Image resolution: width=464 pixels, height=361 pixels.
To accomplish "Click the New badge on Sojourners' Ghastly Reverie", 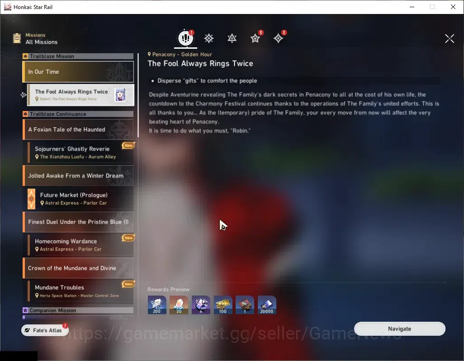I will tap(128, 145).
